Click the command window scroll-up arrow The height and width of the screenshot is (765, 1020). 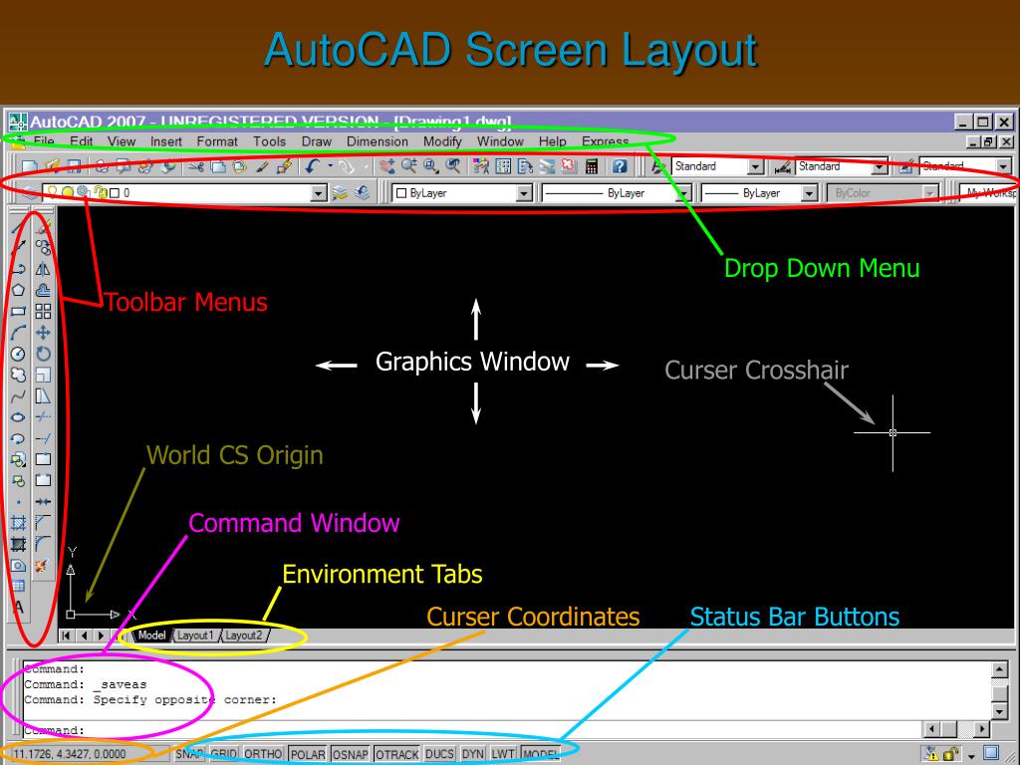pos(1000,668)
